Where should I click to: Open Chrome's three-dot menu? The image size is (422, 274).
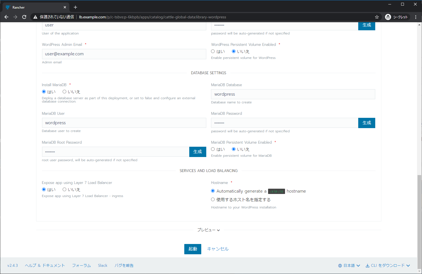pyautogui.click(x=416, y=17)
